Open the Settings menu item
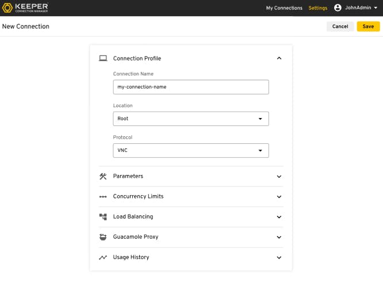 pyautogui.click(x=318, y=8)
